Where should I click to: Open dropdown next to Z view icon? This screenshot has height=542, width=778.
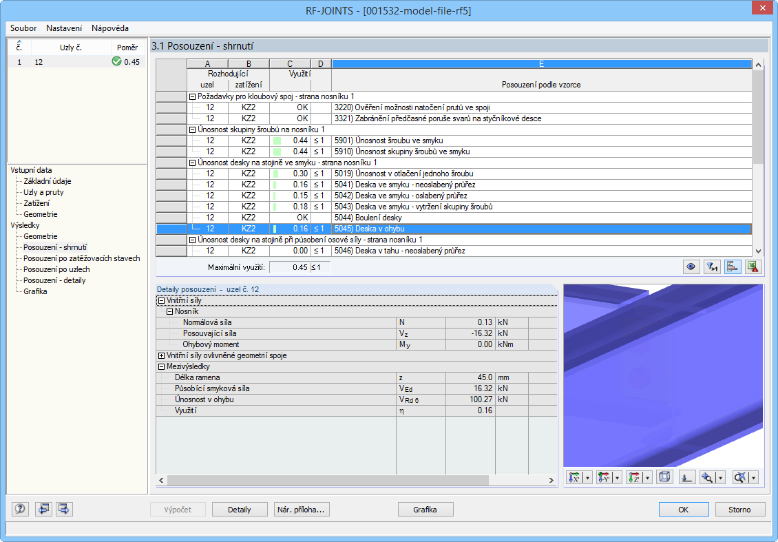(647, 478)
